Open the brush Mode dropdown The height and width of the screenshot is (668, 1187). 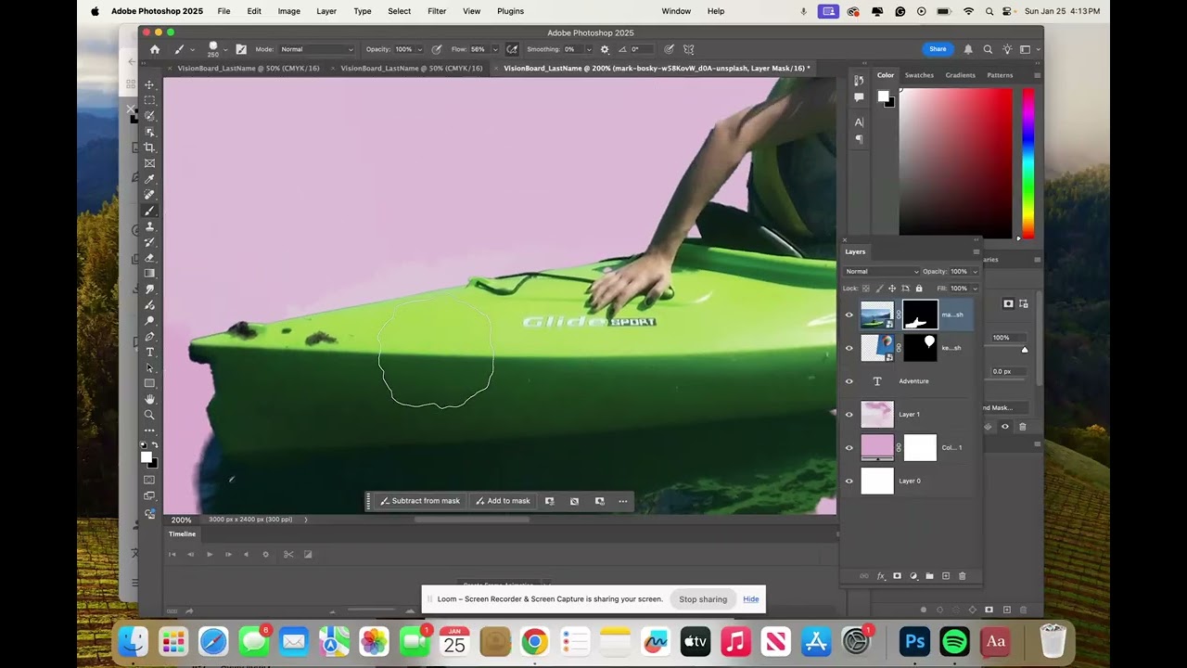[317, 49]
